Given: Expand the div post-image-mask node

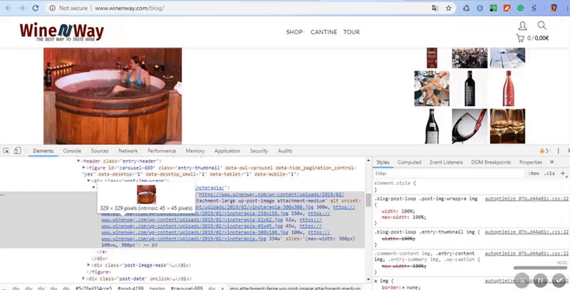Looking at the screenshot, I should click(88, 265).
